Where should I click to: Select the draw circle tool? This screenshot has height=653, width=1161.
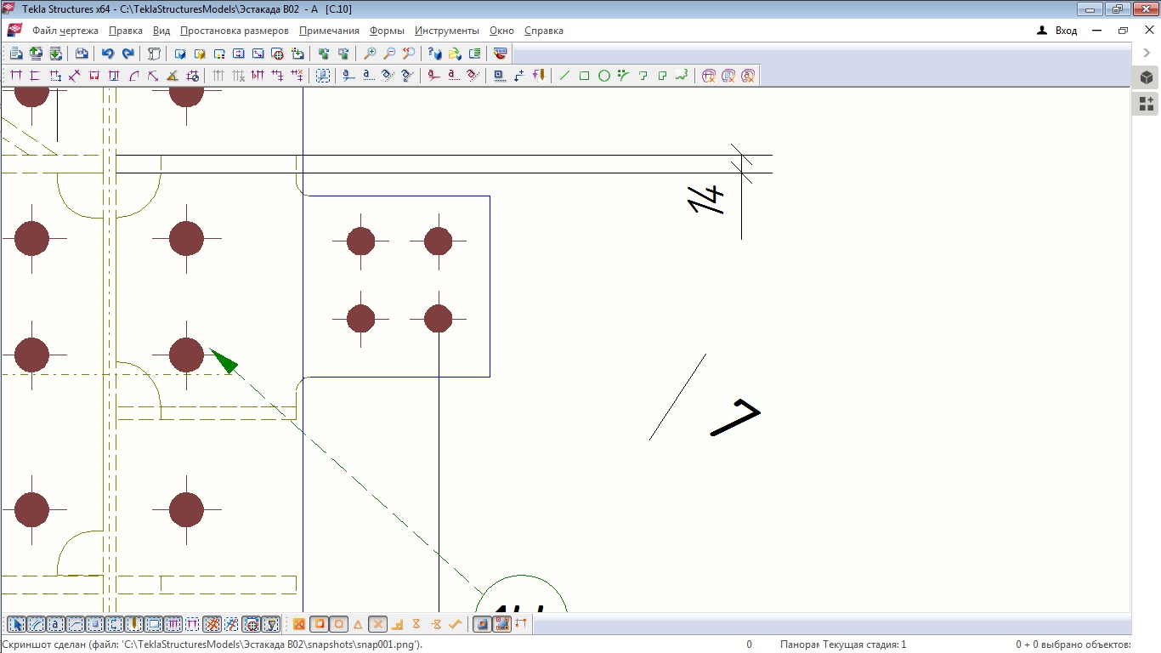[603, 76]
